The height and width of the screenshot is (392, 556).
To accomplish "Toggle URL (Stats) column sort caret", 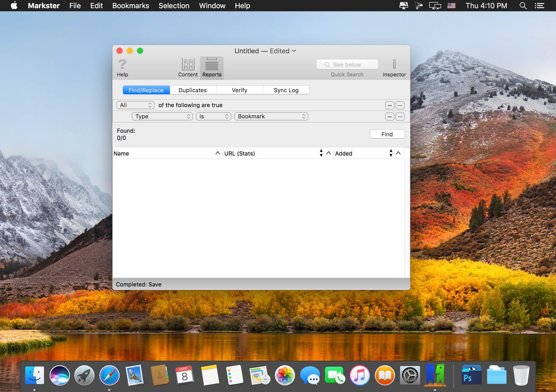I will (x=329, y=153).
